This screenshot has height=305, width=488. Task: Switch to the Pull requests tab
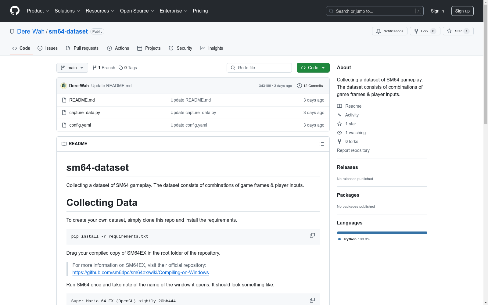(82, 48)
